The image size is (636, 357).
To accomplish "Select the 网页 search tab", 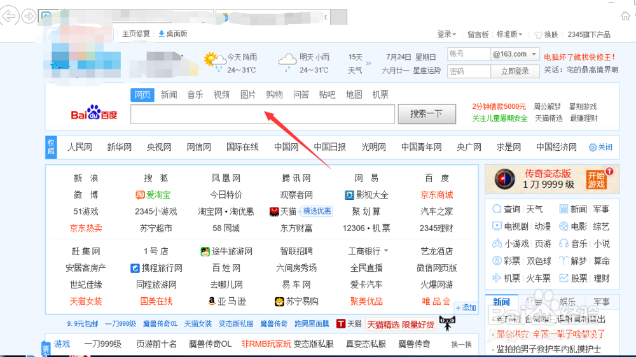I will (x=142, y=95).
